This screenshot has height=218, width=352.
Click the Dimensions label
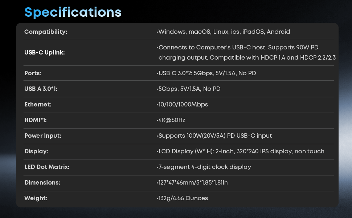[x=42, y=183]
